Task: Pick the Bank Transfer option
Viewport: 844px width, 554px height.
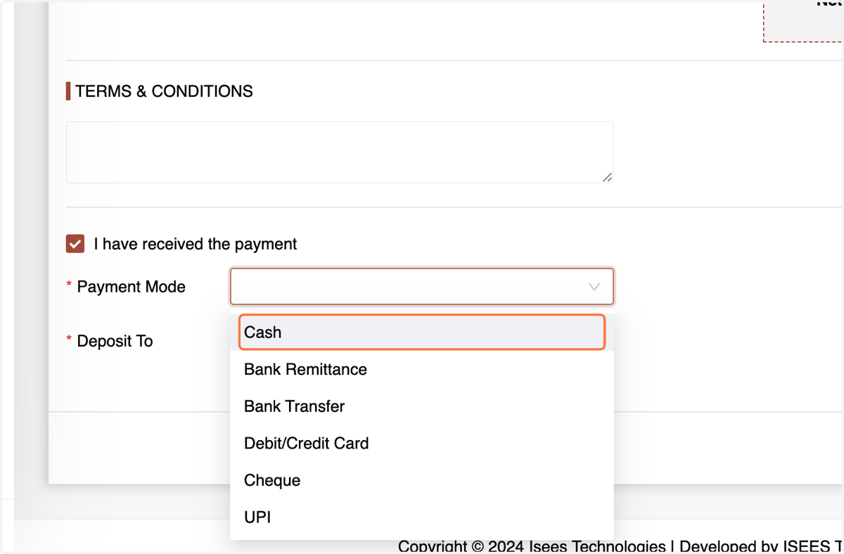Action: click(422, 406)
